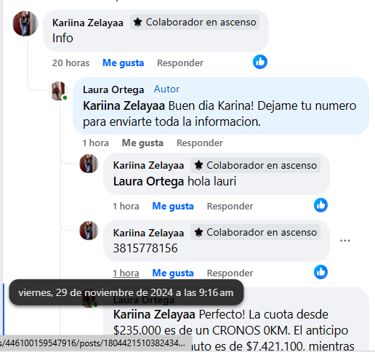Screen dimensions: 375x352
Task: Click the Colaborador en ascenso badge on the Info comment
Action: point(195,22)
